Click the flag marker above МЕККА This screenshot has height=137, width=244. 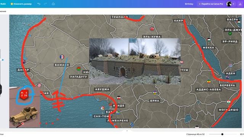coord(209,40)
